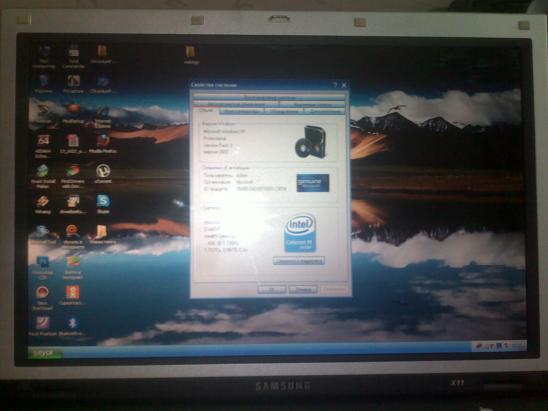
Task: Switch to the Автоматическое обновление tab
Action: point(236,104)
